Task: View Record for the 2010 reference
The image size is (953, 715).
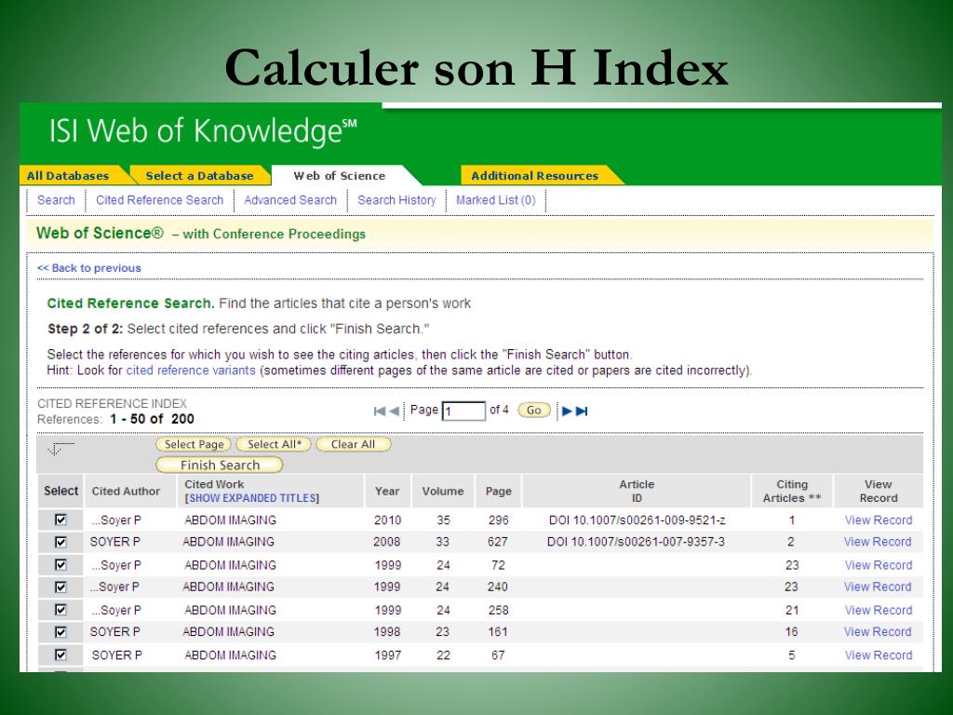Action: (x=879, y=520)
